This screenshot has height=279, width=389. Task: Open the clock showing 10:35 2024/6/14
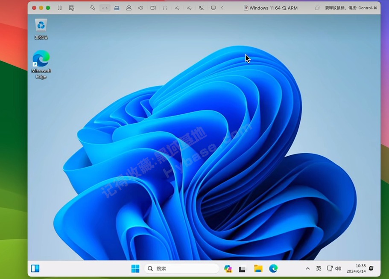(x=356, y=268)
